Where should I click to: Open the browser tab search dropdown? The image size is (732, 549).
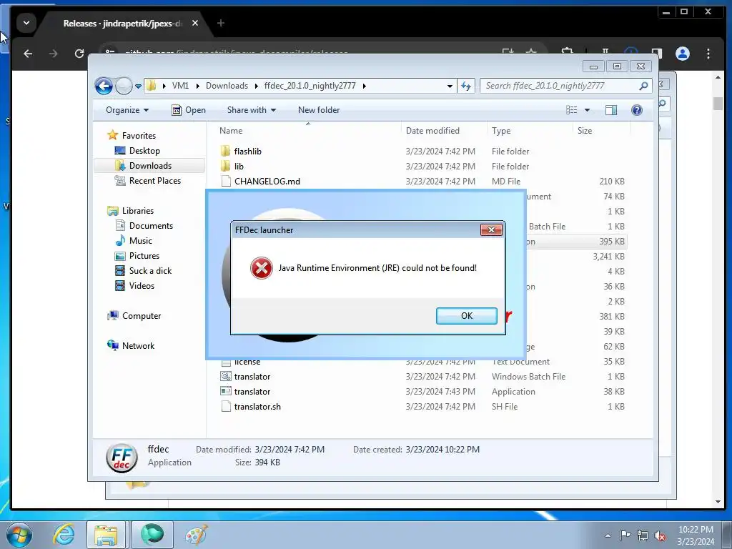pos(26,22)
